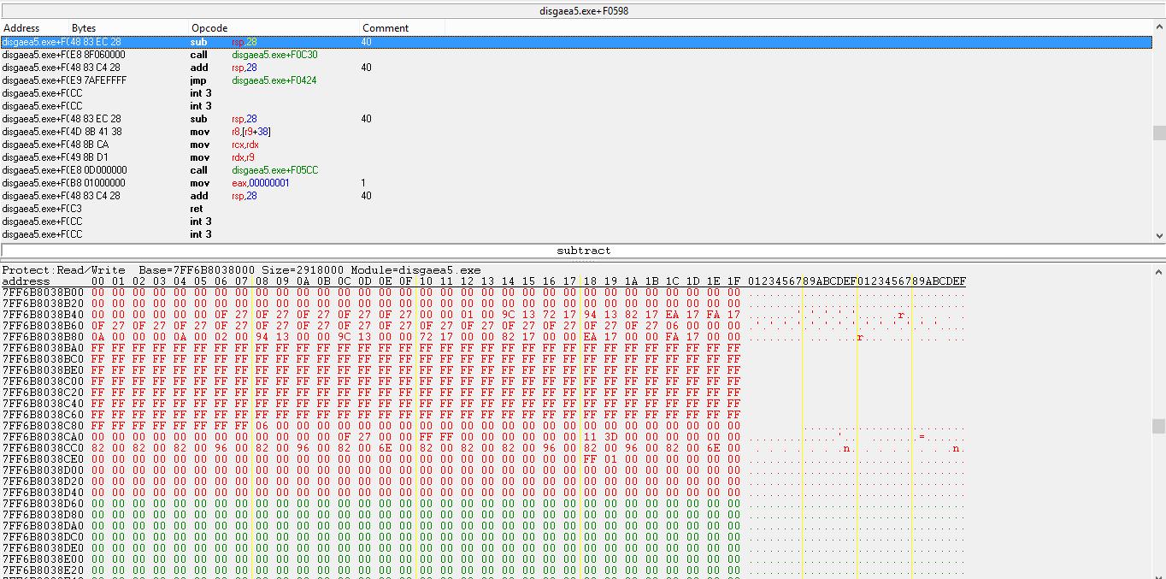
Task: Click bytes E8 0D000000 in disassembler
Action: [97, 170]
